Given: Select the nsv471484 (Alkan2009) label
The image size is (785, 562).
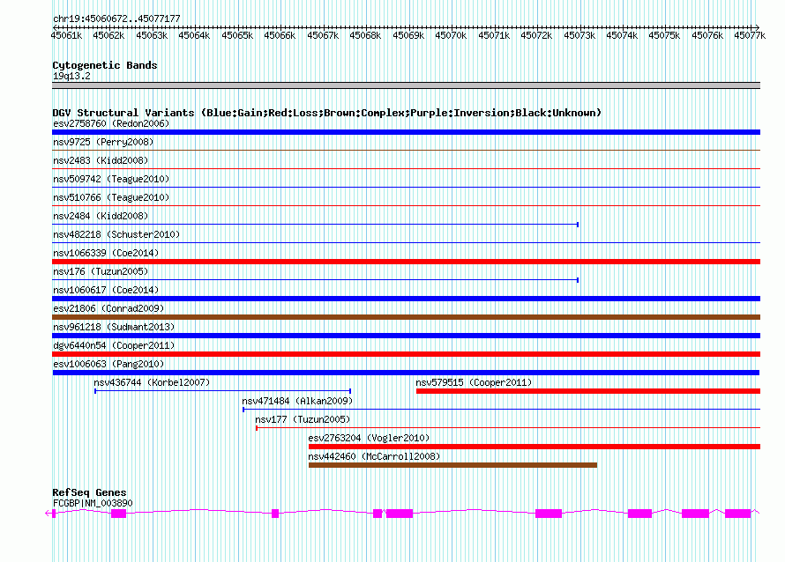Looking at the screenshot, I should 297,401.
